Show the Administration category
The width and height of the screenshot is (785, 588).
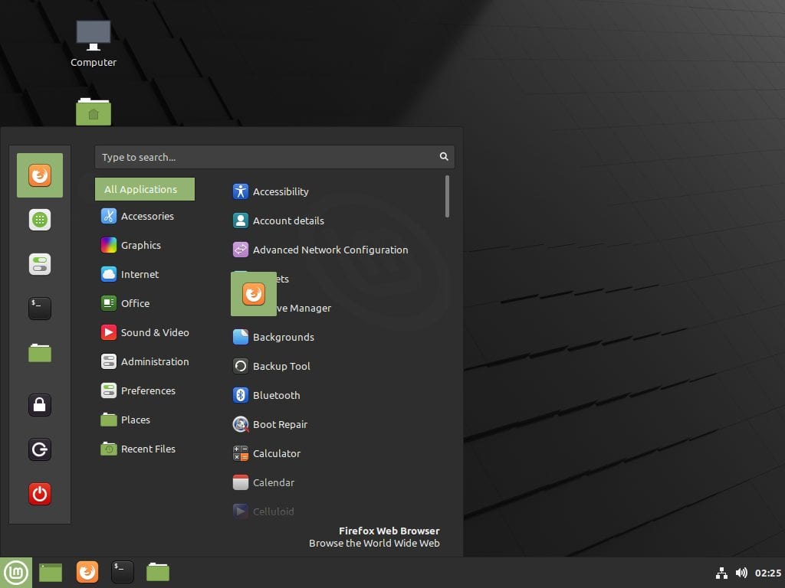click(154, 361)
